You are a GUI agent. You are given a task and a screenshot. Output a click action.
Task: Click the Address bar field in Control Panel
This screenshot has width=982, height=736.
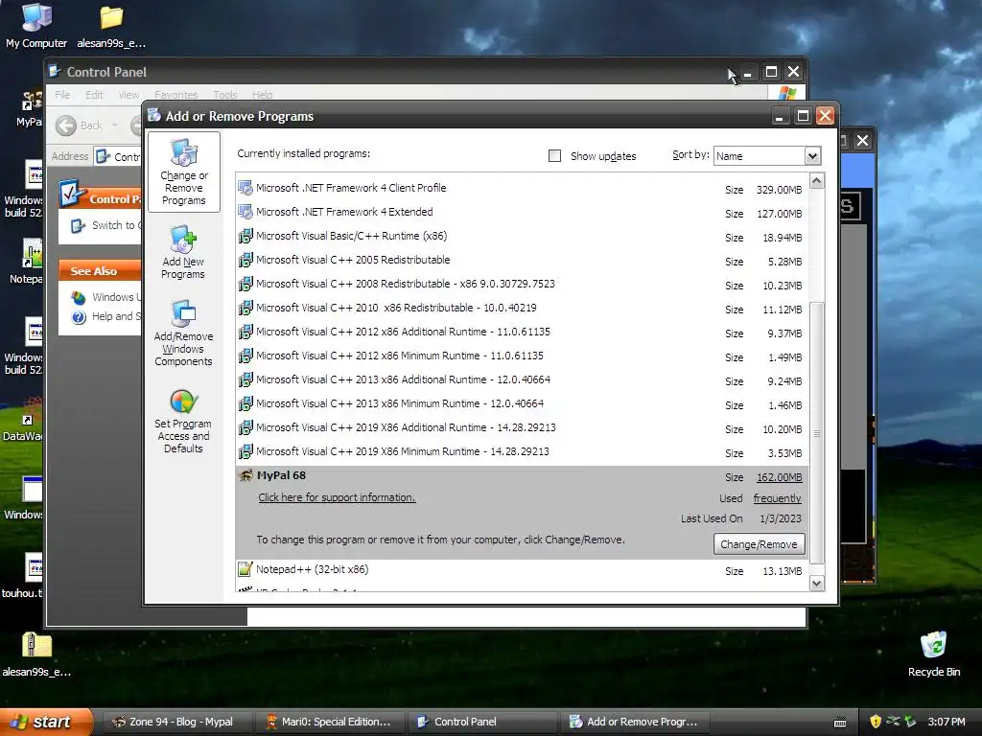coord(118,156)
